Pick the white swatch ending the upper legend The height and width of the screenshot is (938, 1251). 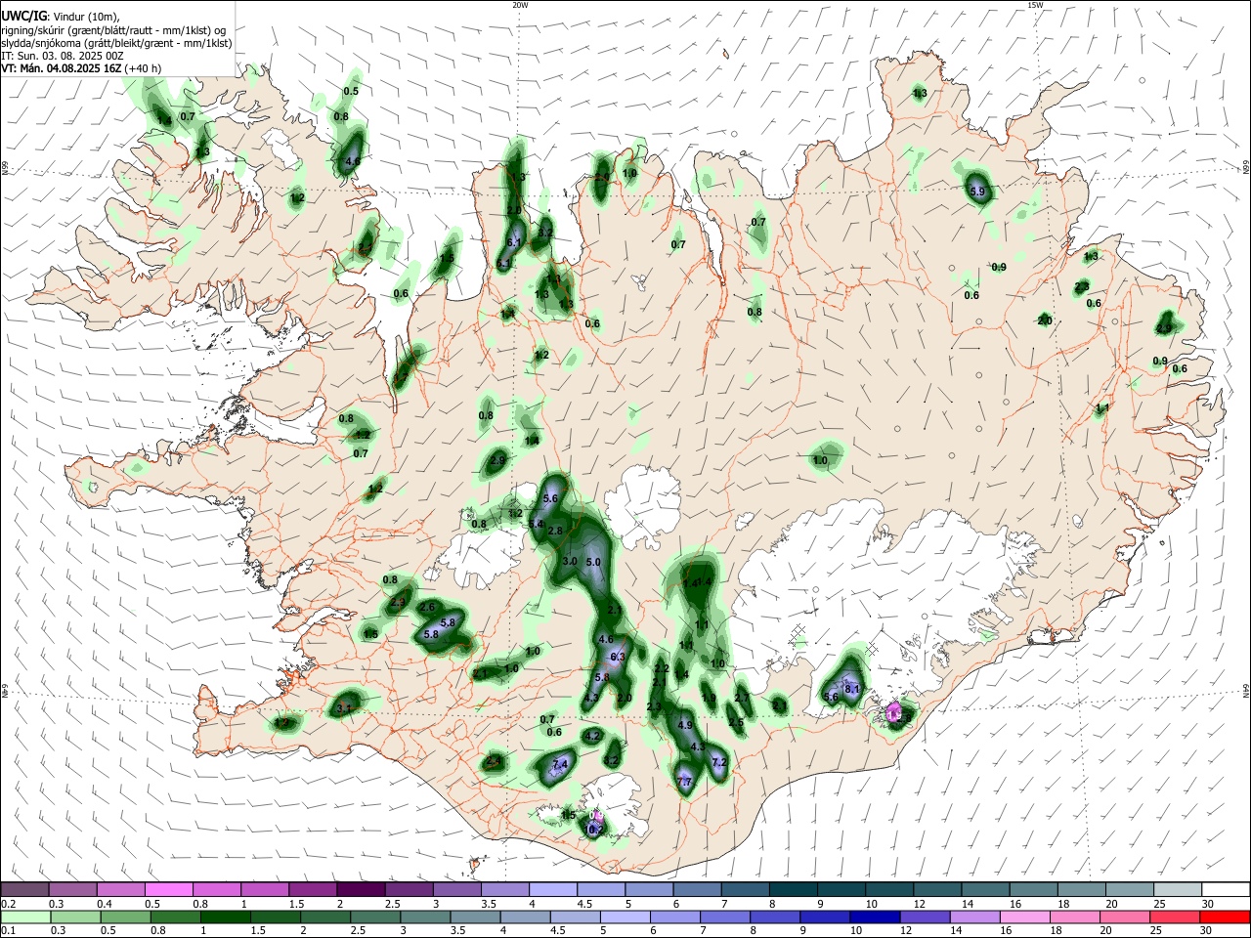(x=1226, y=889)
